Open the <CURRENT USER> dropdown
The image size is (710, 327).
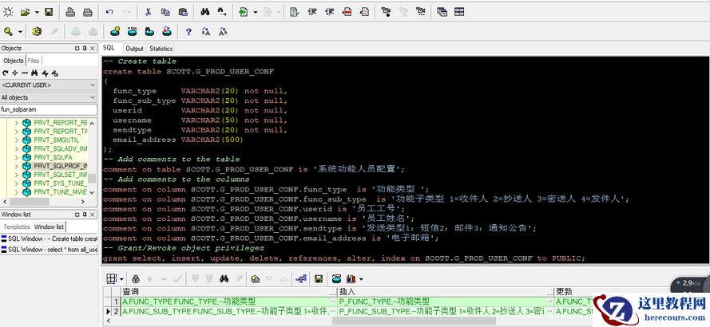click(x=49, y=85)
